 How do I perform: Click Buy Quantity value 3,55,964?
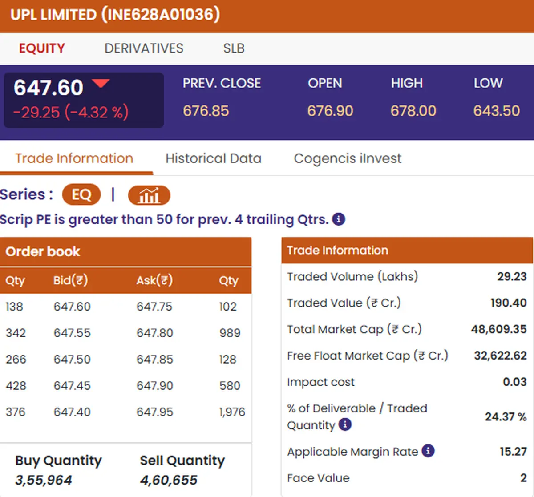[x=44, y=480]
